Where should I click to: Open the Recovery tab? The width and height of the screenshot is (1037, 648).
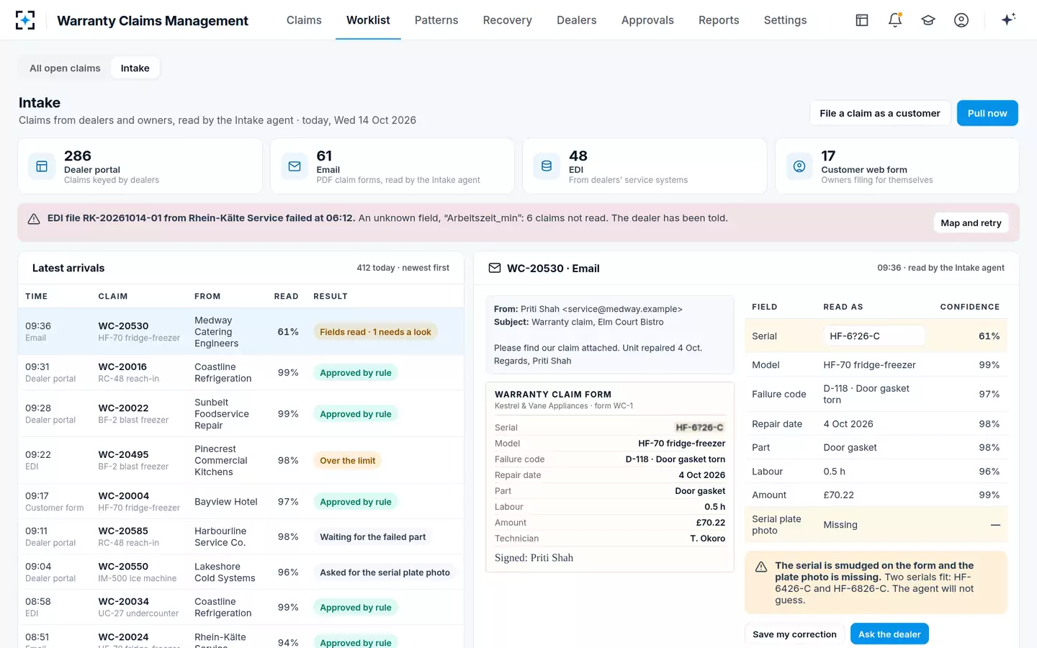pyautogui.click(x=508, y=20)
